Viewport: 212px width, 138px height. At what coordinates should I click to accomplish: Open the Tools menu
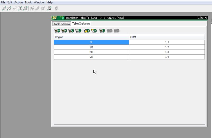pyautogui.click(x=28, y=2)
